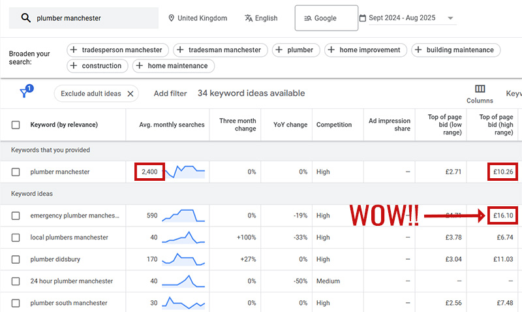Click the '-50%' YoY change value
Viewport: 522px width, 312px height.
coord(300,281)
